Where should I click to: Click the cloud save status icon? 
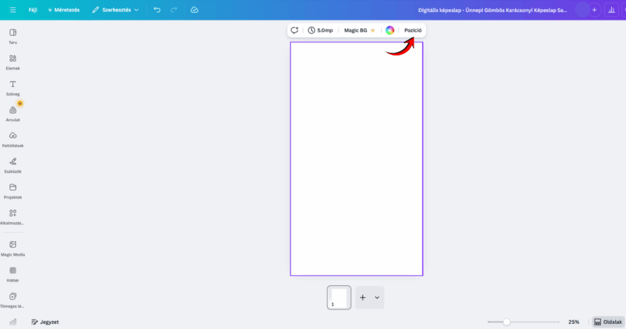pyautogui.click(x=194, y=10)
